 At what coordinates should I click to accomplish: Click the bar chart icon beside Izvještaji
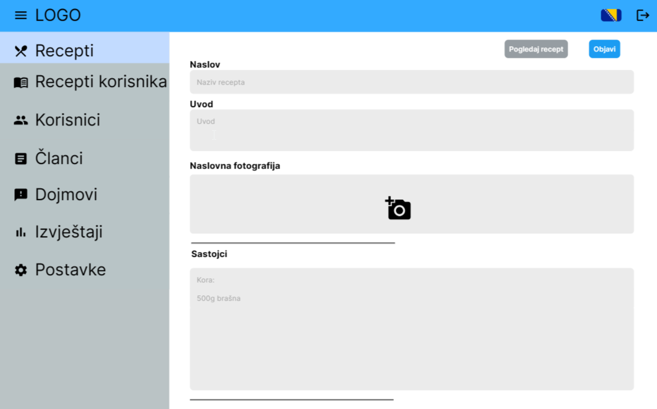(x=21, y=233)
